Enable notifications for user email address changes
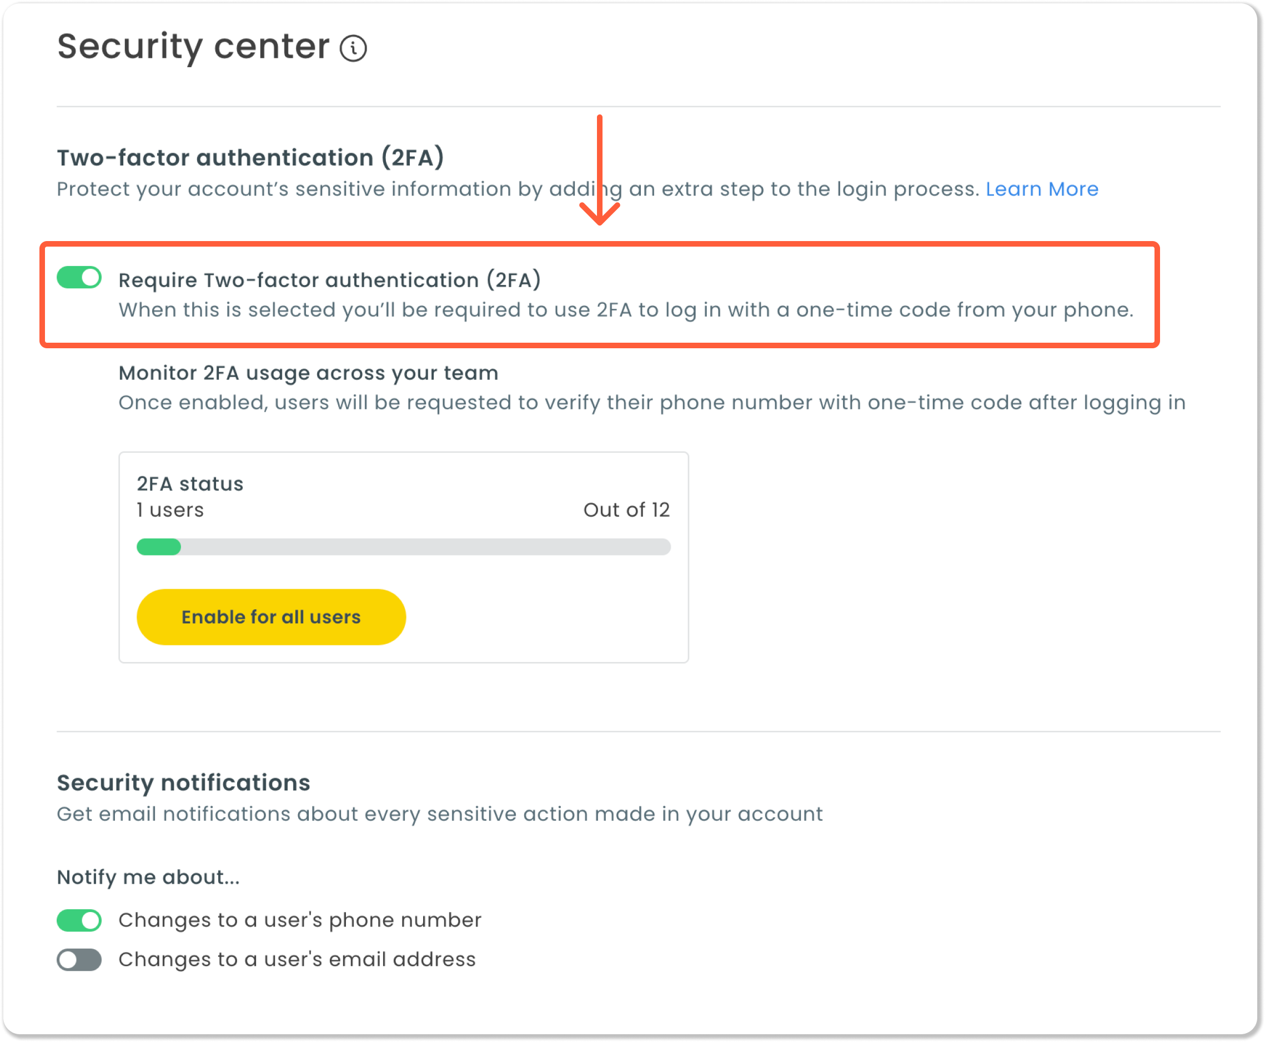Viewport: 1265px width, 1042px height. [x=79, y=959]
